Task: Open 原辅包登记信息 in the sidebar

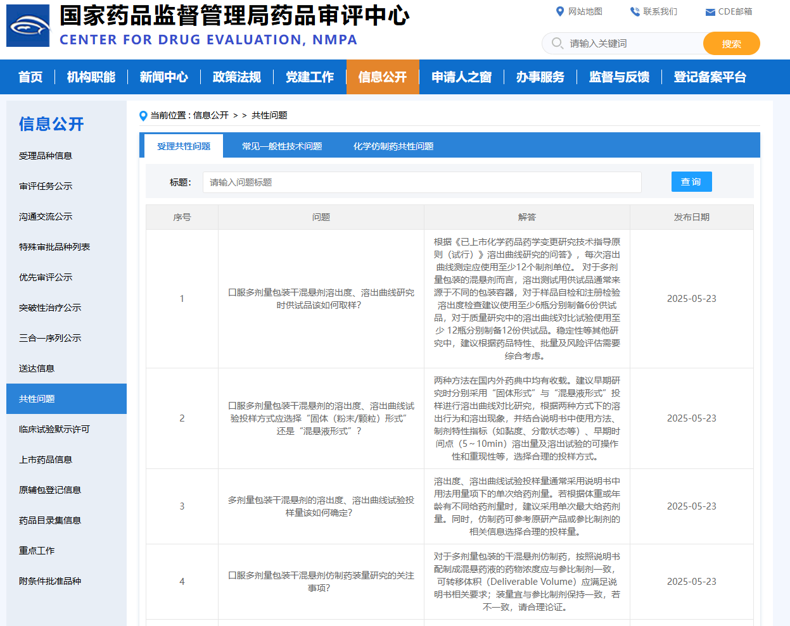Action: [50, 490]
